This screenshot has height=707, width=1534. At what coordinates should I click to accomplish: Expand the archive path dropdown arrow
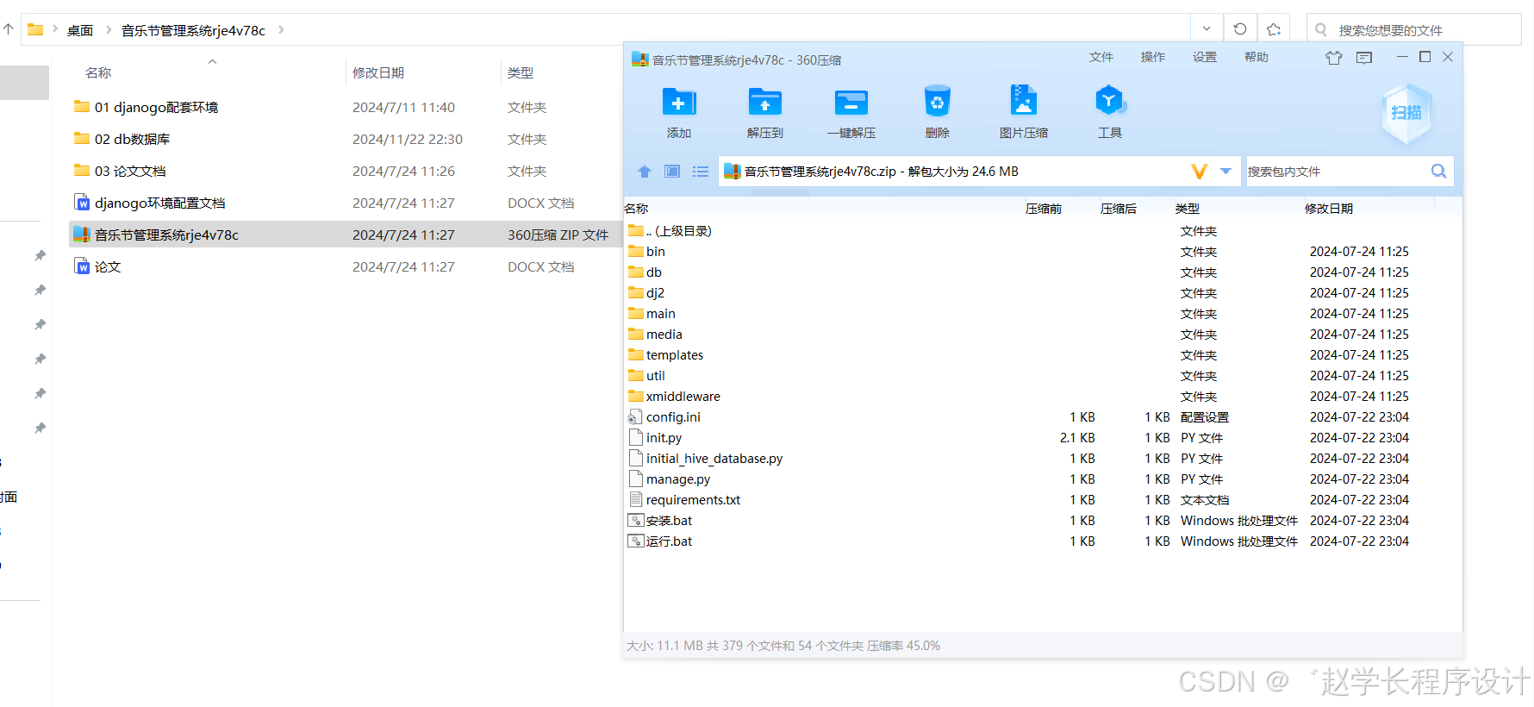[1225, 172]
